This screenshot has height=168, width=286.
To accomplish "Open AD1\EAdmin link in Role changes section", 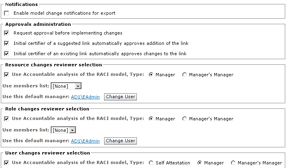I will point(85,141).
